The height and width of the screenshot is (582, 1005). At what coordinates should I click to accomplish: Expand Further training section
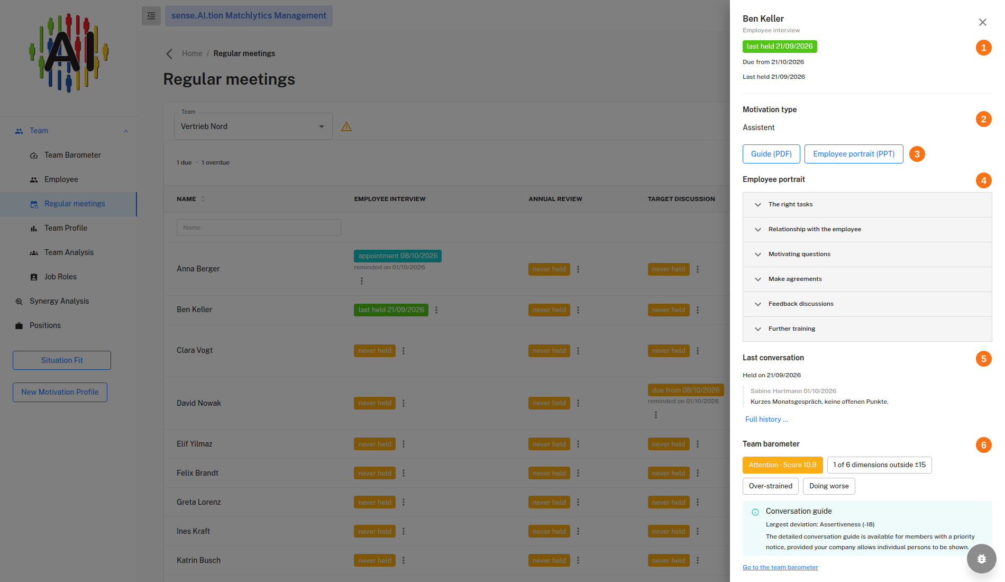[x=867, y=329]
